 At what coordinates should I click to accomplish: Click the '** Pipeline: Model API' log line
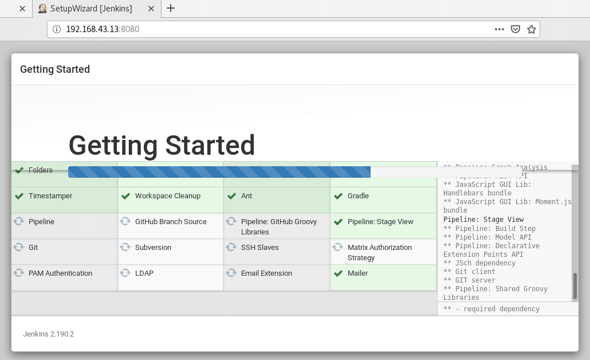(487, 237)
